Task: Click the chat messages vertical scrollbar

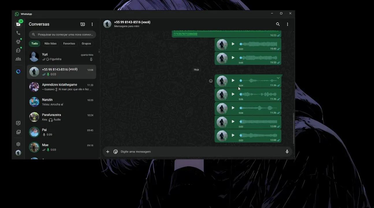Action: [x=294, y=129]
